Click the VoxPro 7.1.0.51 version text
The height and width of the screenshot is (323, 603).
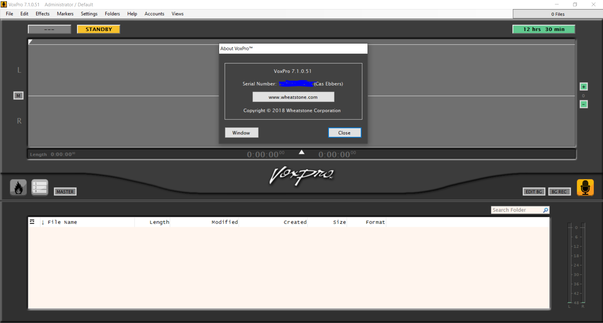292,71
